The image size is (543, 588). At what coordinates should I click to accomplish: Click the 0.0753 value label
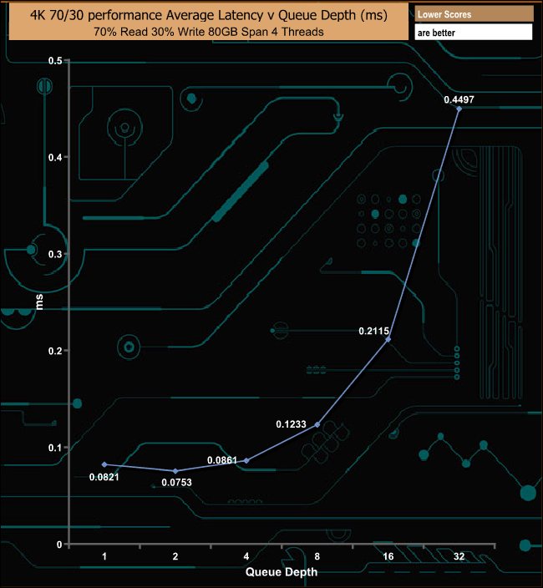(178, 482)
